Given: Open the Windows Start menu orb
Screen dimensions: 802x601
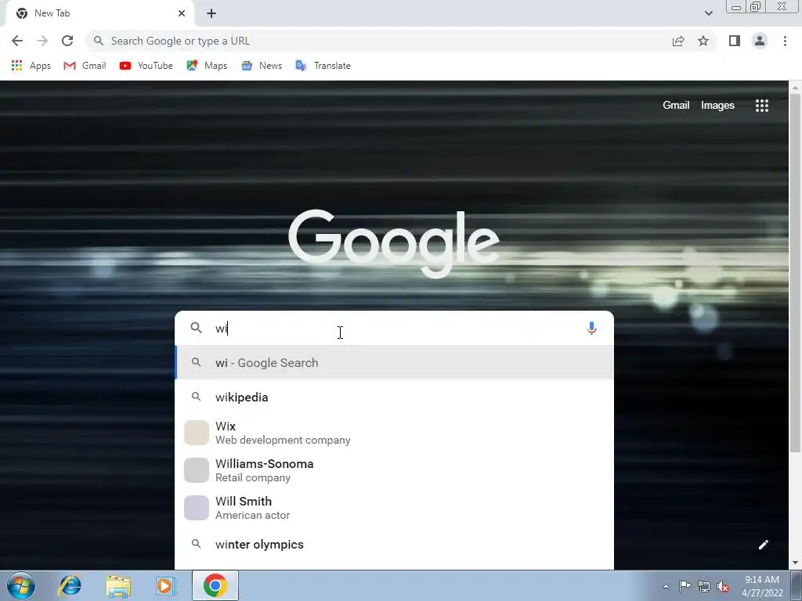Looking at the screenshot, I should coord(21,585).
